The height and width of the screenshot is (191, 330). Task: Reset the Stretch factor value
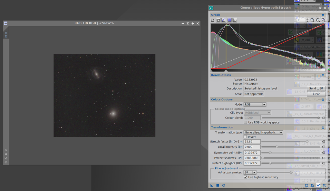pos(324,142)
